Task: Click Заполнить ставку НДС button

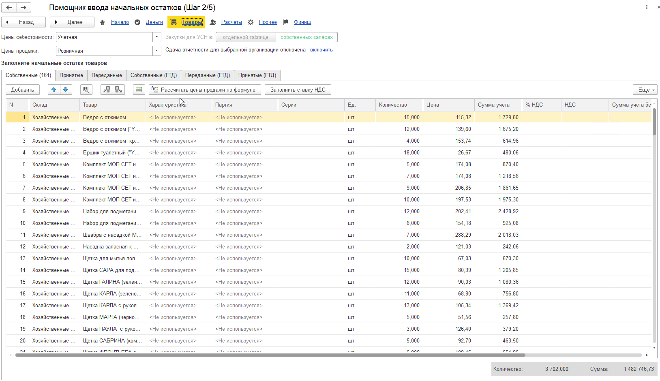Action: pyautogui.click(x=298, y=90)
